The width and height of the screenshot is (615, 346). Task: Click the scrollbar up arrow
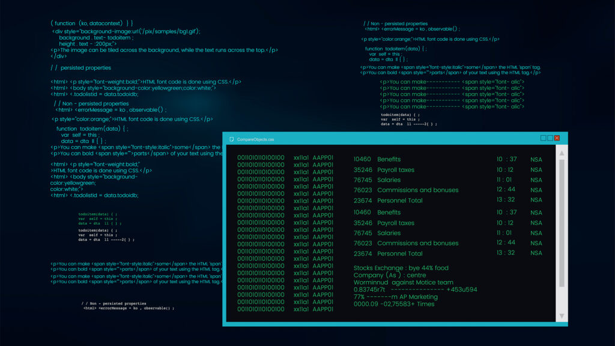tap(562, 153)
